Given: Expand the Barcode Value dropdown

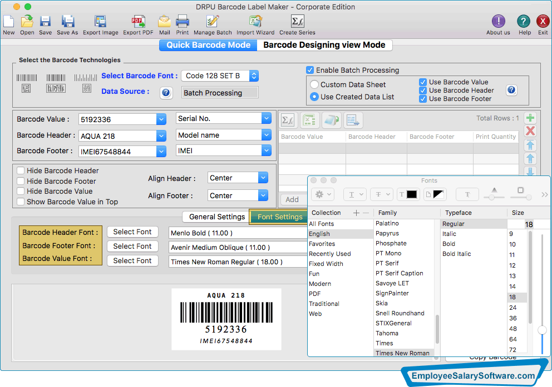Looking at the screenshot, I should pyautogui.click(x=161, y=119).
